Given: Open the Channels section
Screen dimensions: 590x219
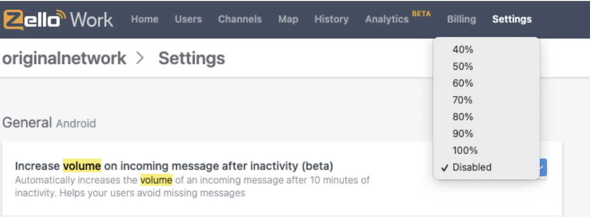Looking at the screenshot, I should tap(240, 19).
